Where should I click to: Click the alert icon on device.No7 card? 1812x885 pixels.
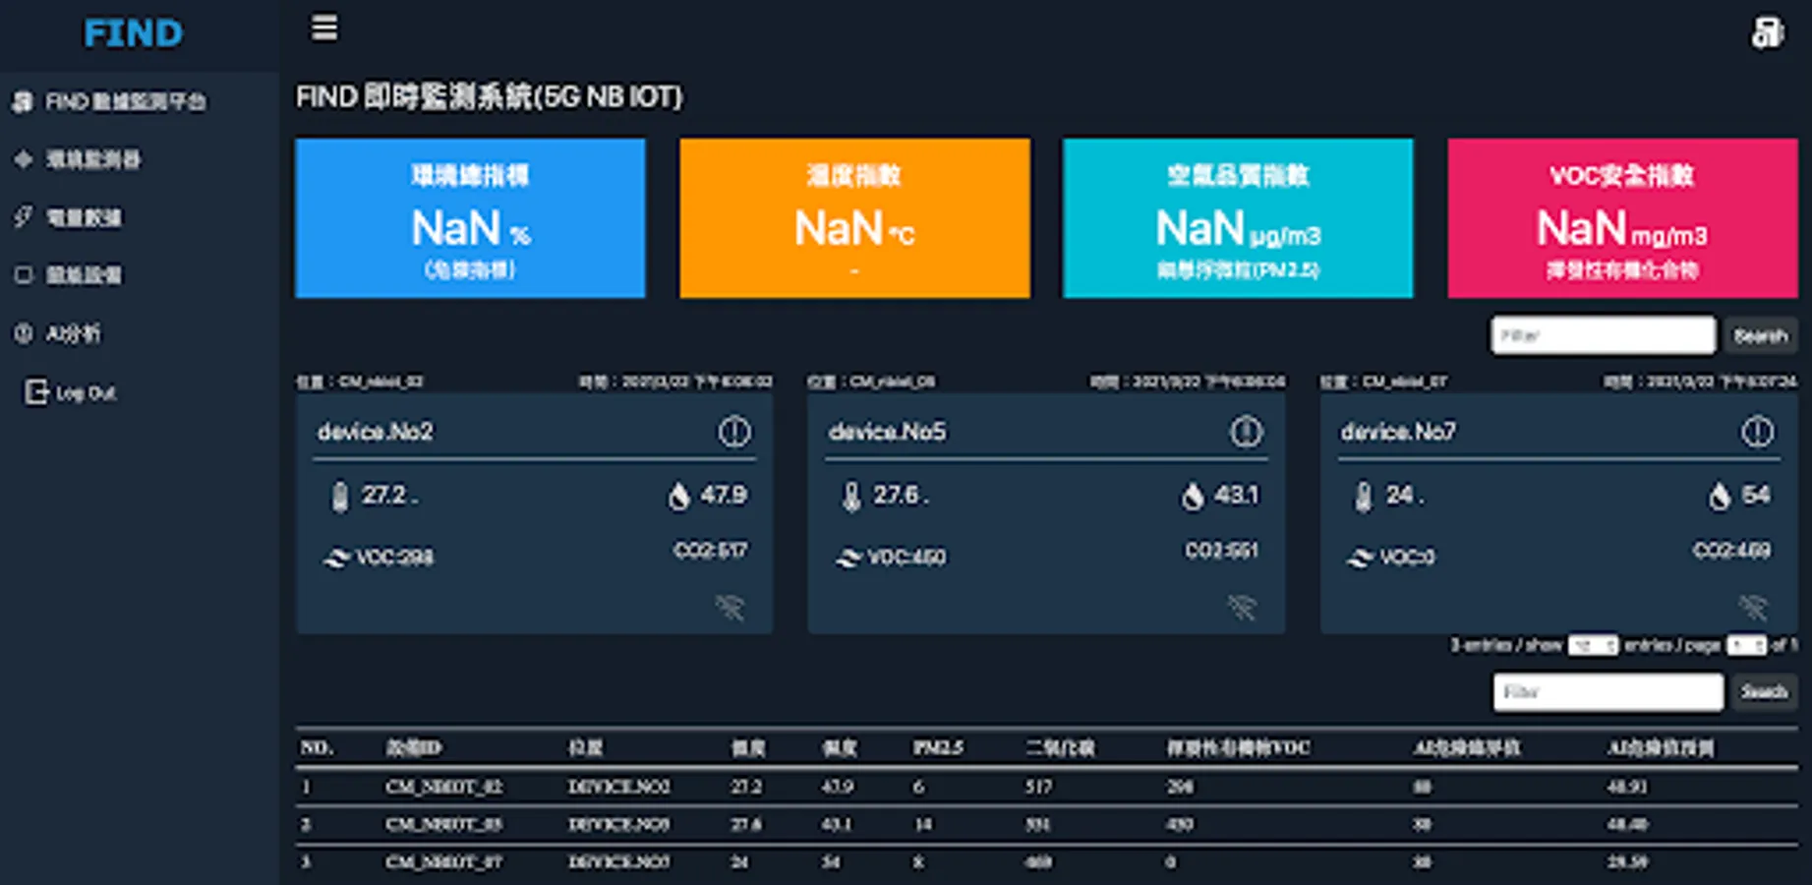1758,431
